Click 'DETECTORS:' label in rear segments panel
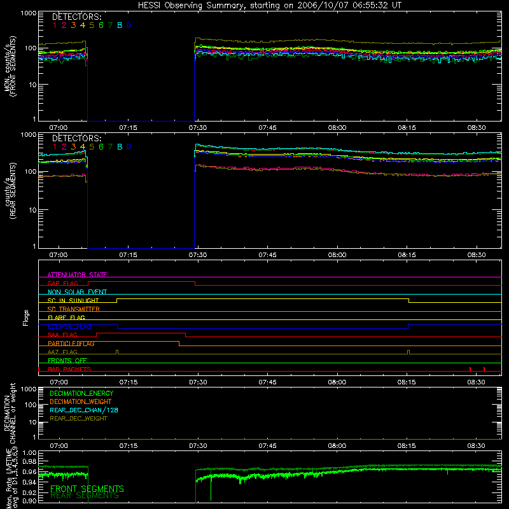The height and width of the screenshot is (509, 509). (76, 138)
